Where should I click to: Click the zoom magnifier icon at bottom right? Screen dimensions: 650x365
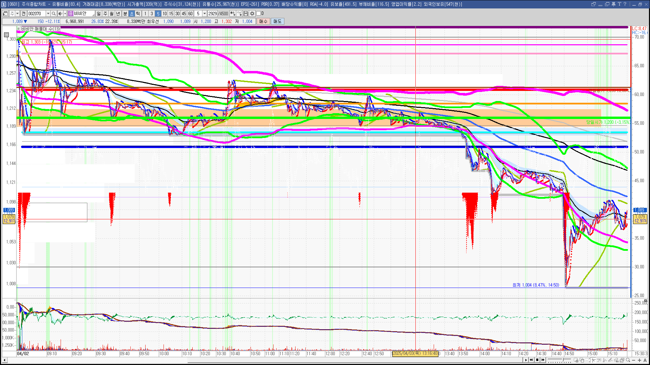628,360
